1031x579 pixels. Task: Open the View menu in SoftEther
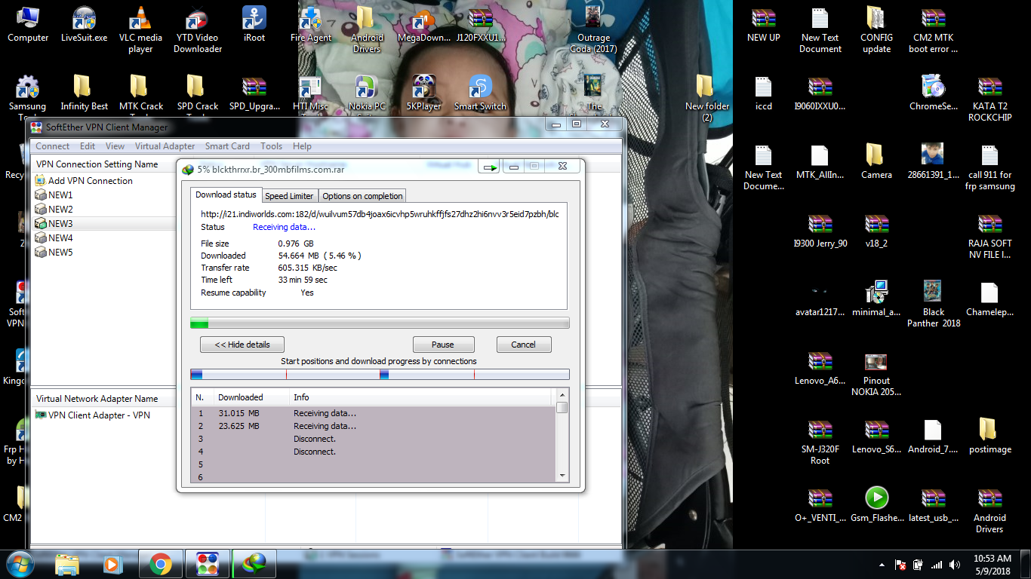coord(115,146)
